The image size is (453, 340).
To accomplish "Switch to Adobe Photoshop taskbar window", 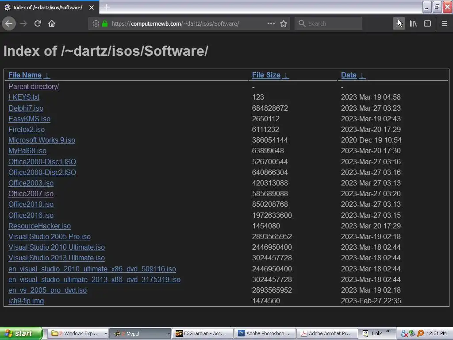I will [265, 333].
